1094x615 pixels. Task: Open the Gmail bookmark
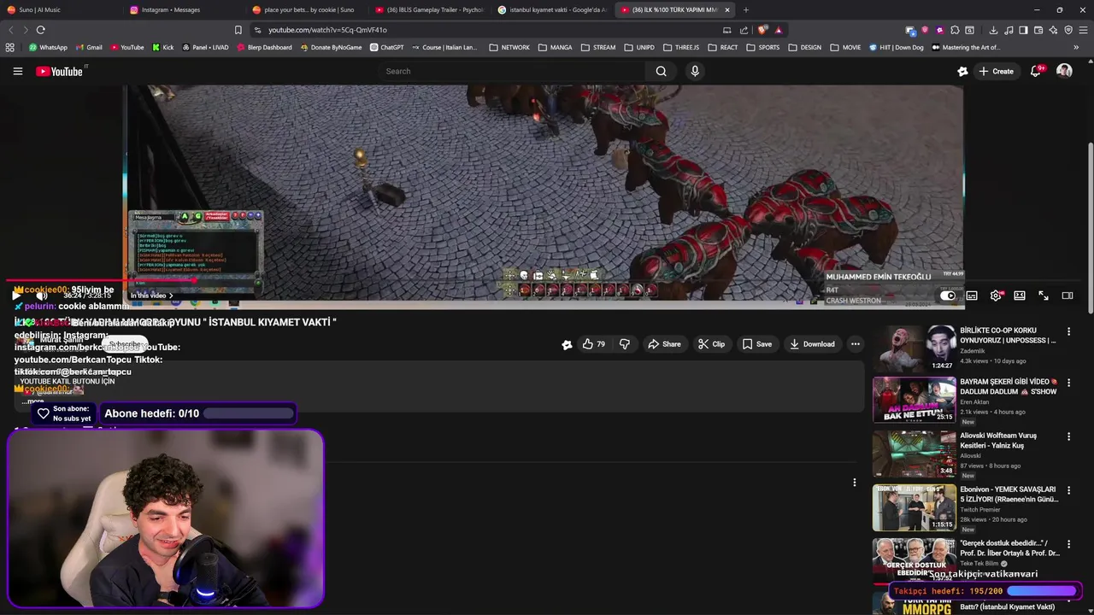coord(89,48)
